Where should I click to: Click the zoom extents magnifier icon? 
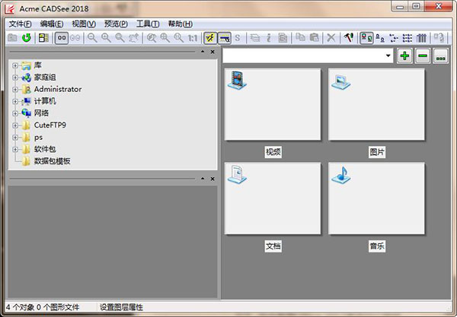[x=152, y=38]
